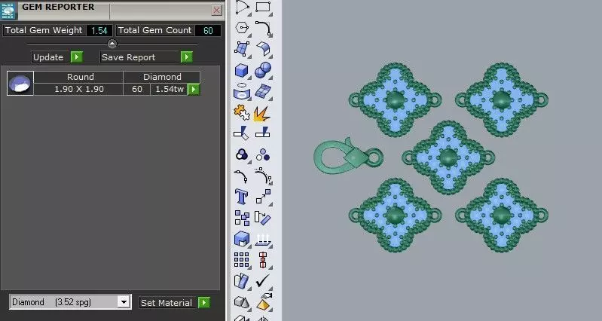Select the Check objects checkmark tool
The height and width of the screenshot is (321, 602).
(x=263, y=281)
